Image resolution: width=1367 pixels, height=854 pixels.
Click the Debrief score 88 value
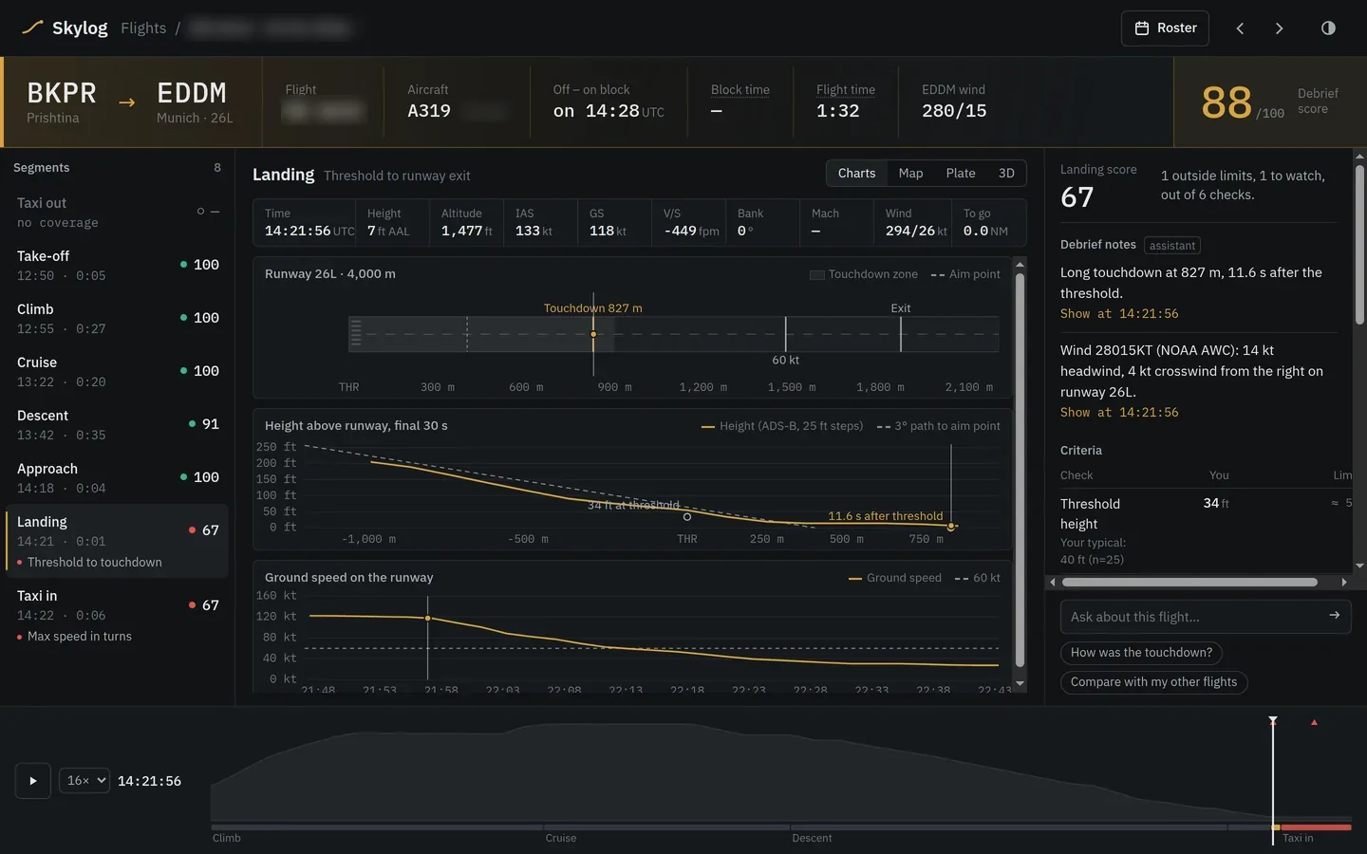[x=1227, y=102]
